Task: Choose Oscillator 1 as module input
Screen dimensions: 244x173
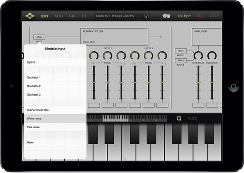Action: (x=55, y=77)
